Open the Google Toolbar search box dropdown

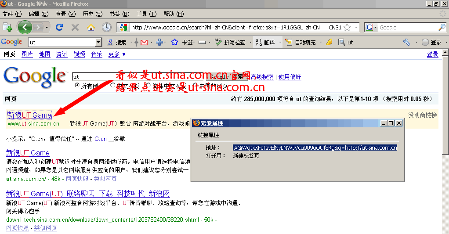coord(98,42)
